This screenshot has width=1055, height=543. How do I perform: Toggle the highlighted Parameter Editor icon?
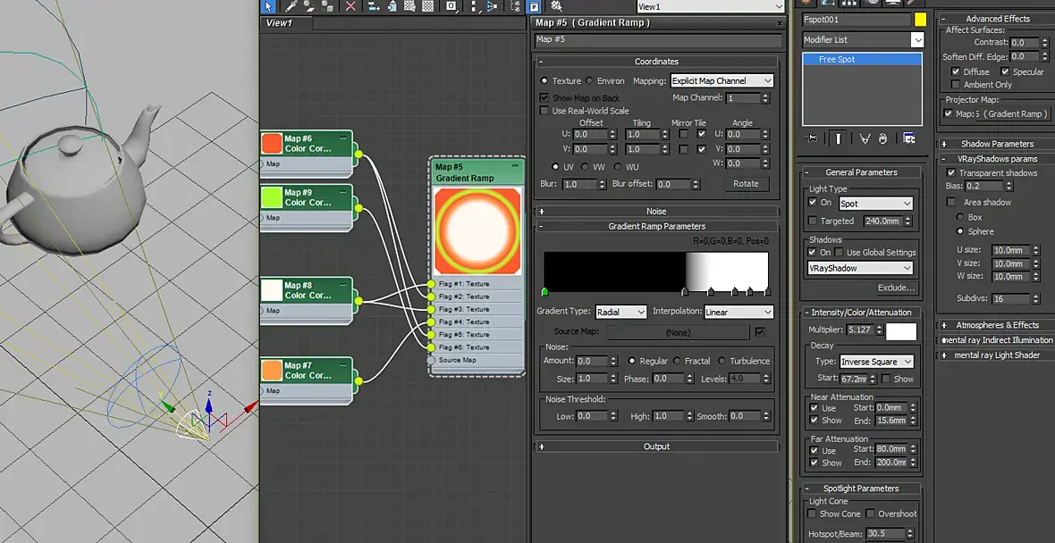(535, 6)
